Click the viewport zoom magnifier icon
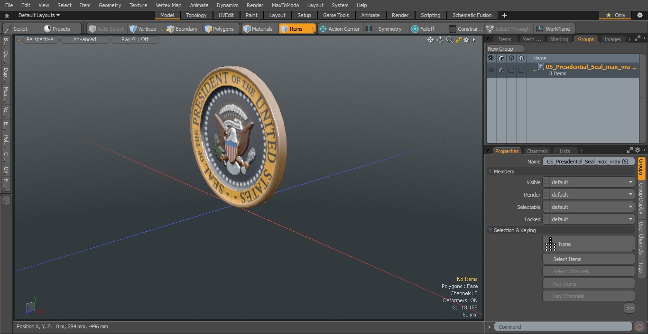 (x=449, y=40)
